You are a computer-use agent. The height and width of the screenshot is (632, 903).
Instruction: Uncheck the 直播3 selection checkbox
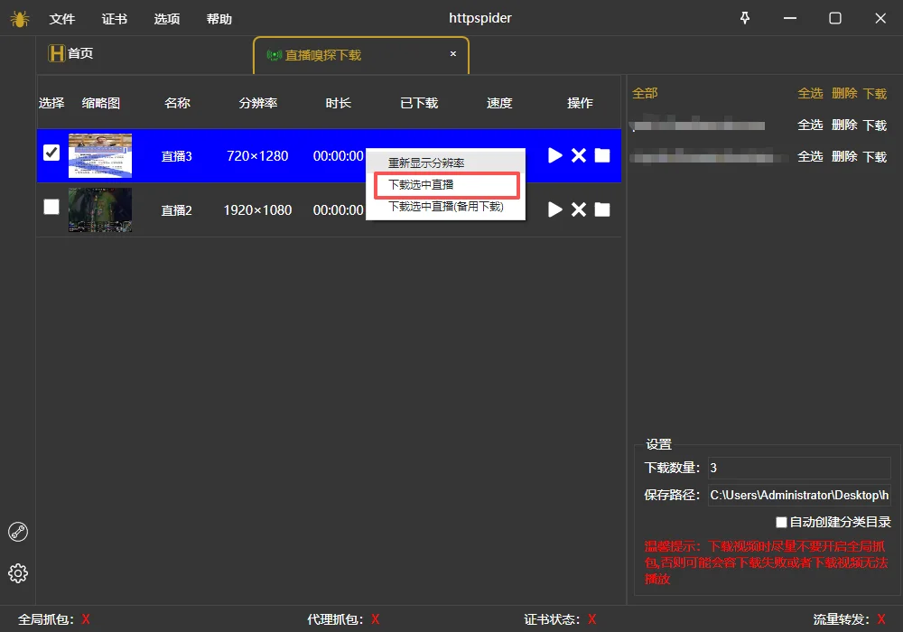(51, 153)
